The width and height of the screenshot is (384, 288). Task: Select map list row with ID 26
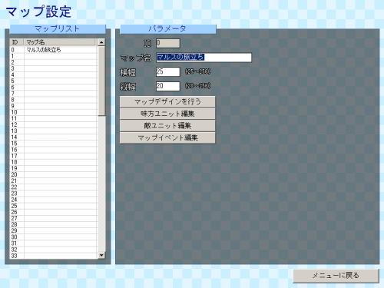coord(54,212)
